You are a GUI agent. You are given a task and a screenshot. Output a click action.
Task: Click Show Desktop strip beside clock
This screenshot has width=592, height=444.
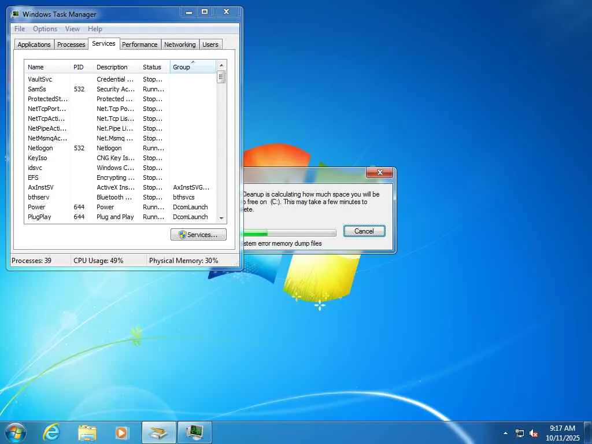[588, 432]
